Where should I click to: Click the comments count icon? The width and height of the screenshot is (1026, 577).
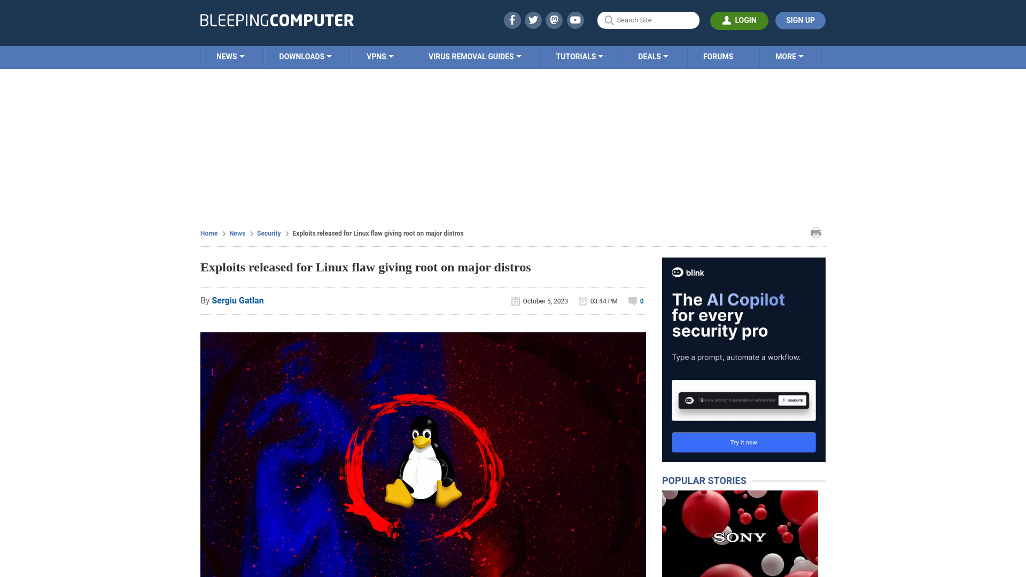(633, 300)
